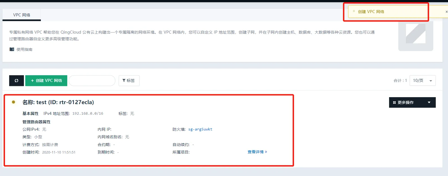Click the creation time 2020-11-10 11:51:51
Image resolution: width=448 pixels, height=176 pixels.
[59, 152]
